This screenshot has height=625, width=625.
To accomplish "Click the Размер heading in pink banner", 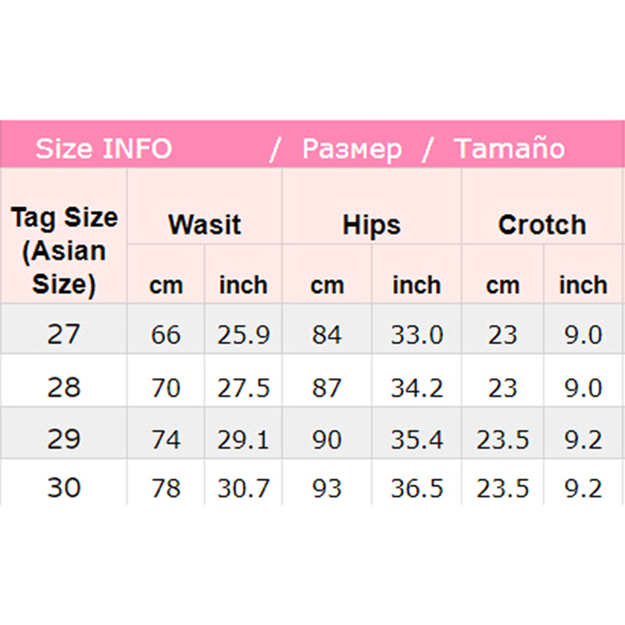I will [352, 148].
